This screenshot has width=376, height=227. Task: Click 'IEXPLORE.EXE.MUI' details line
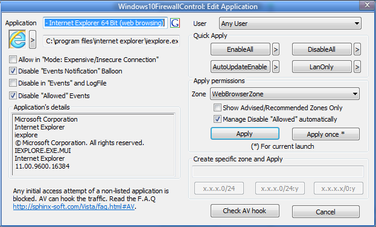click(43, 151)
